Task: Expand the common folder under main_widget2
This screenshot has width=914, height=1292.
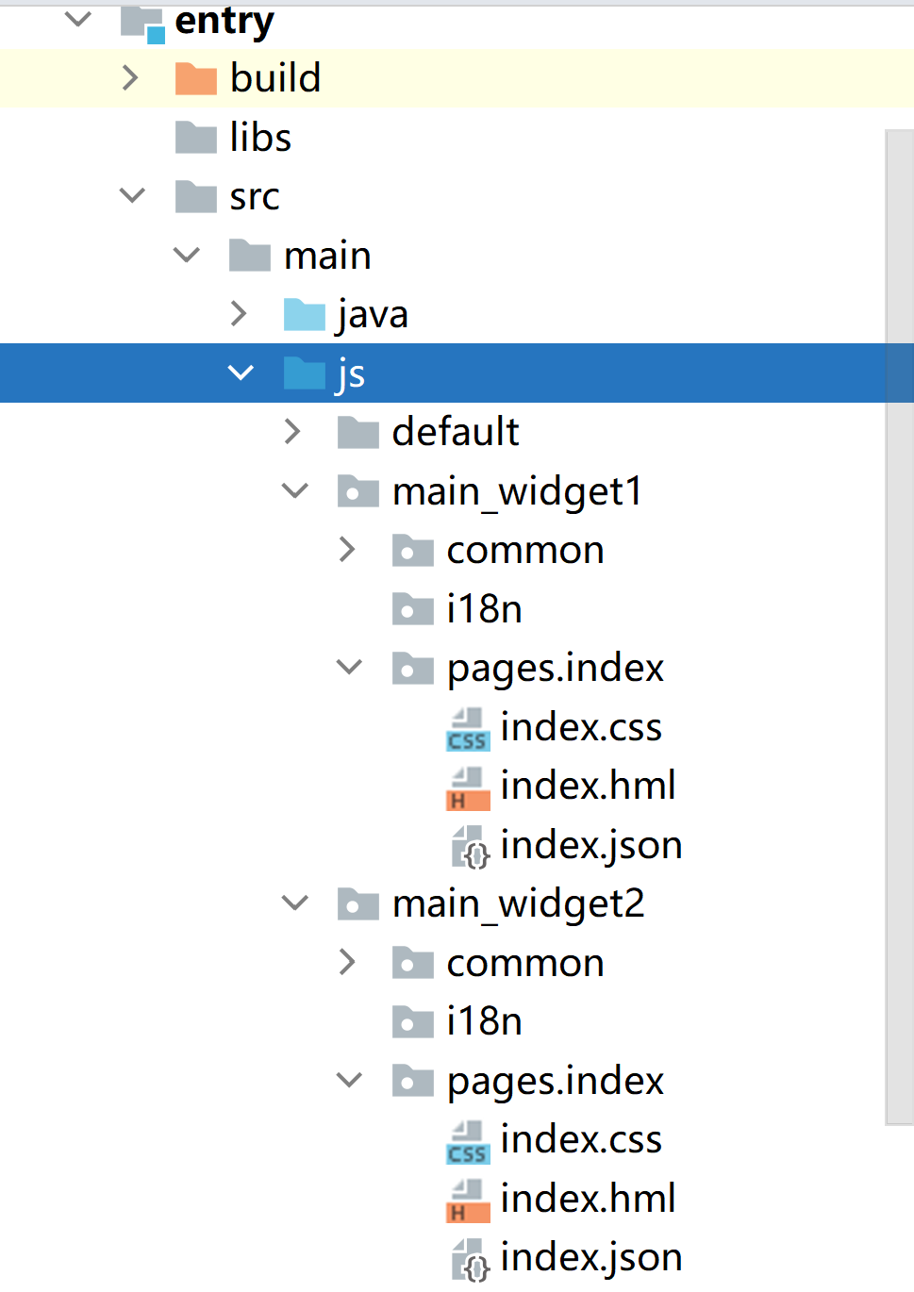Action: pyautogui.click(x=348, y=963)
